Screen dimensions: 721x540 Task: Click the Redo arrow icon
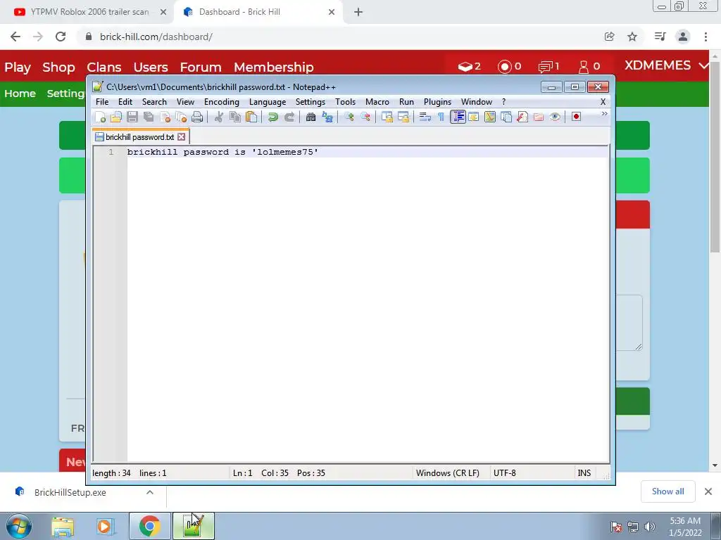[x=289, y=117]
